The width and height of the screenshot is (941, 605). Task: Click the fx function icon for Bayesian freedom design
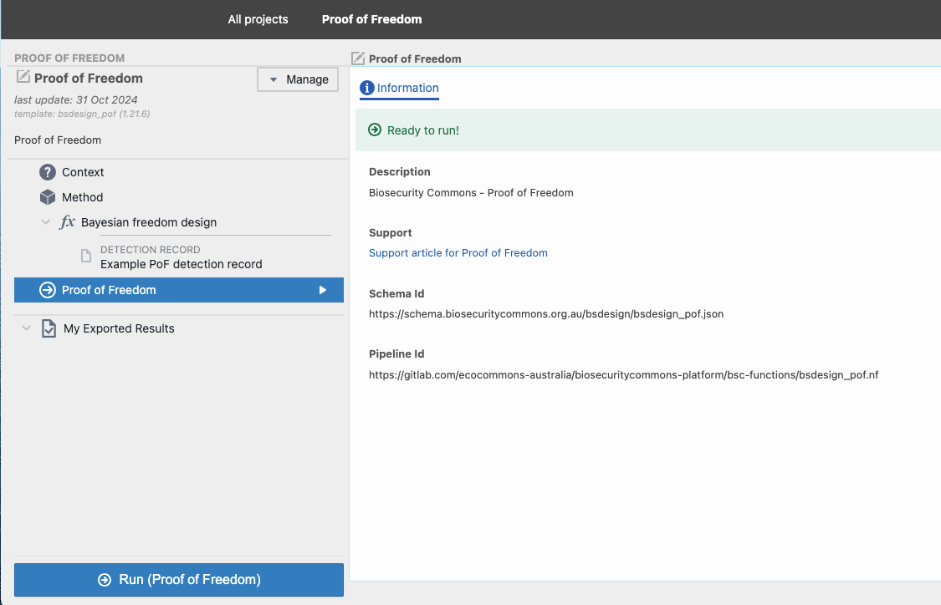[67, 221]
